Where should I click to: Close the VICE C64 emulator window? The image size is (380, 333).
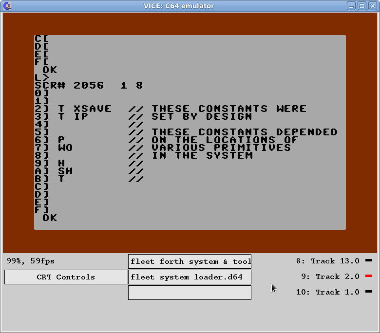[x=372, y=6]
